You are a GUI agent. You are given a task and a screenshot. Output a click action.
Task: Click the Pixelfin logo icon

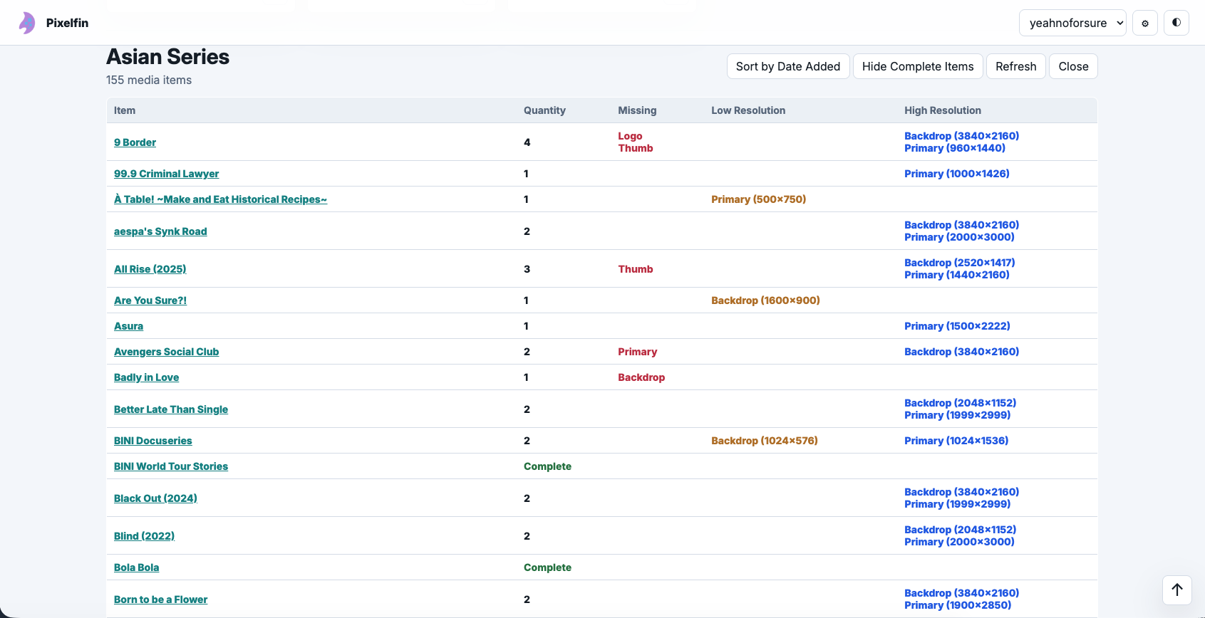[27, 23]
